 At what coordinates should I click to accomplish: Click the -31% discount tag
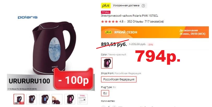pyautogui.click(x=150, y=45)
